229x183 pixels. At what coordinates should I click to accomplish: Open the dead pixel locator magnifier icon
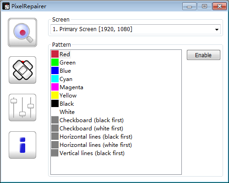tap(22, 32)
